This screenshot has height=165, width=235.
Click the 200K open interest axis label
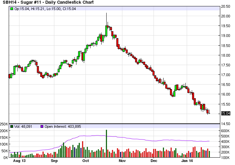tap(225, 152)
